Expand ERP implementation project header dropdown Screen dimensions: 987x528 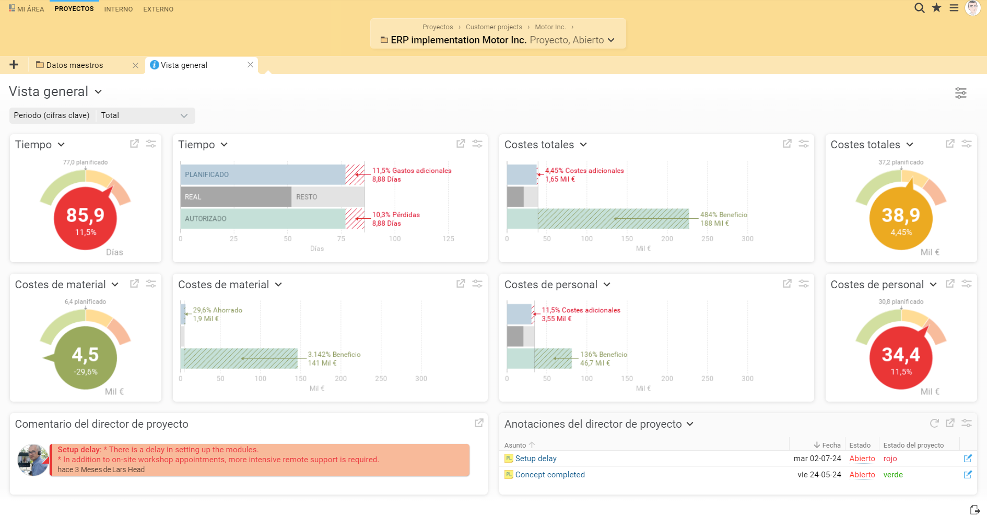pos(612,40)
